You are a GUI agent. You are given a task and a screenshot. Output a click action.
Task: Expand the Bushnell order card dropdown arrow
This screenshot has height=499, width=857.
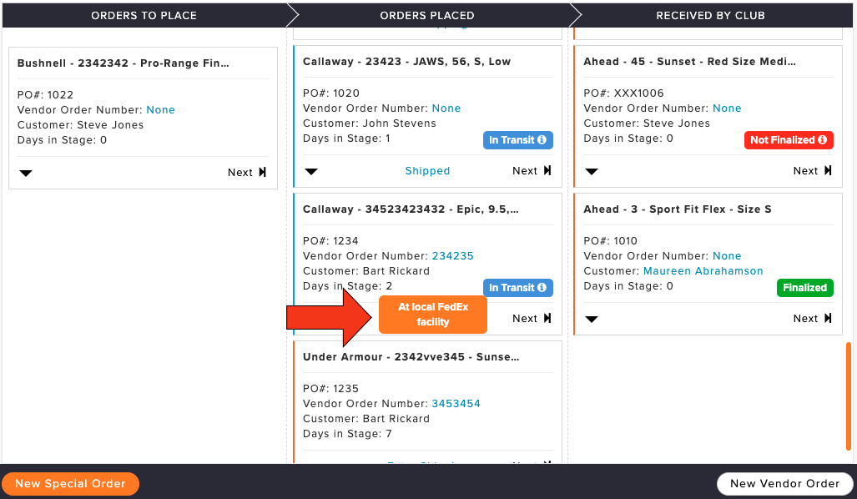26,174
